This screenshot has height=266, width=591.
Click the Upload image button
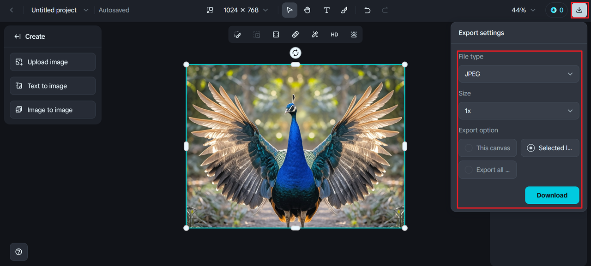tap(53, 62)
